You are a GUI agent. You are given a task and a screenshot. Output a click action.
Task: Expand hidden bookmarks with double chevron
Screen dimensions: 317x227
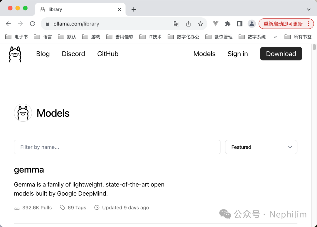(x=275, y=37)
